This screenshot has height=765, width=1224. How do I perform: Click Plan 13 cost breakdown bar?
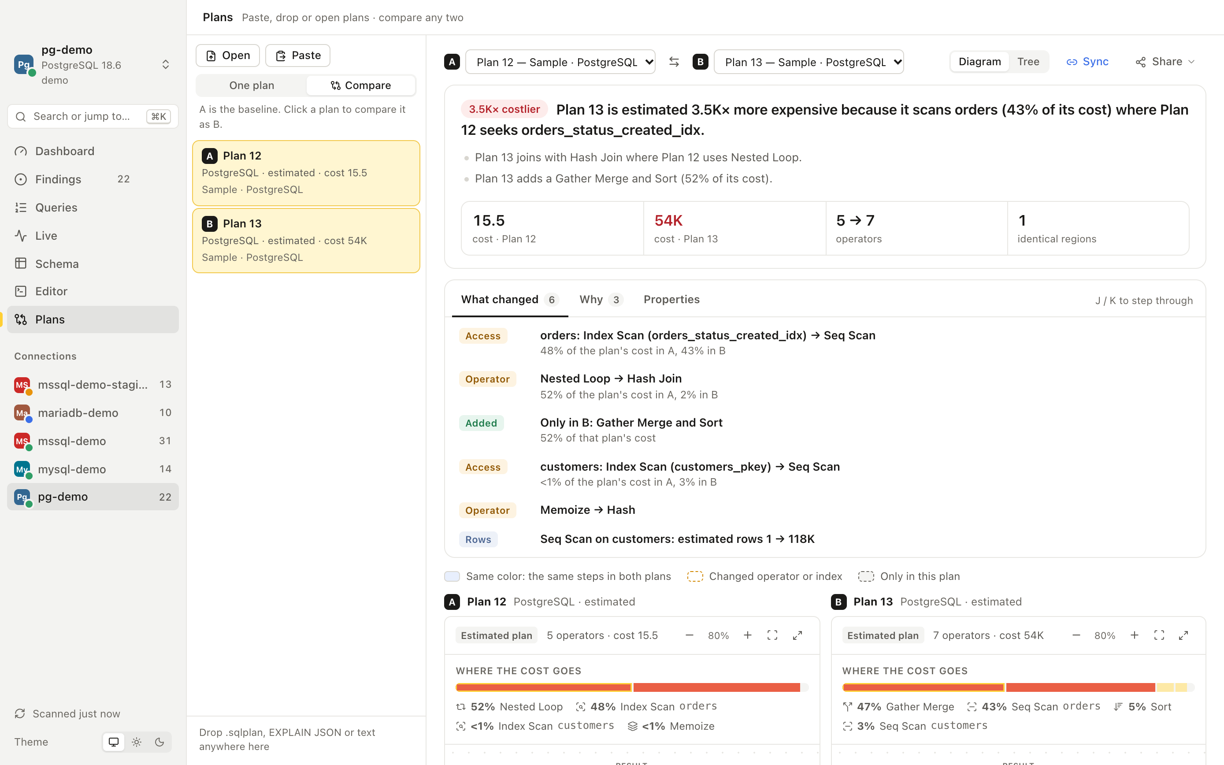pyautogui.click(x=1018, y=687)
